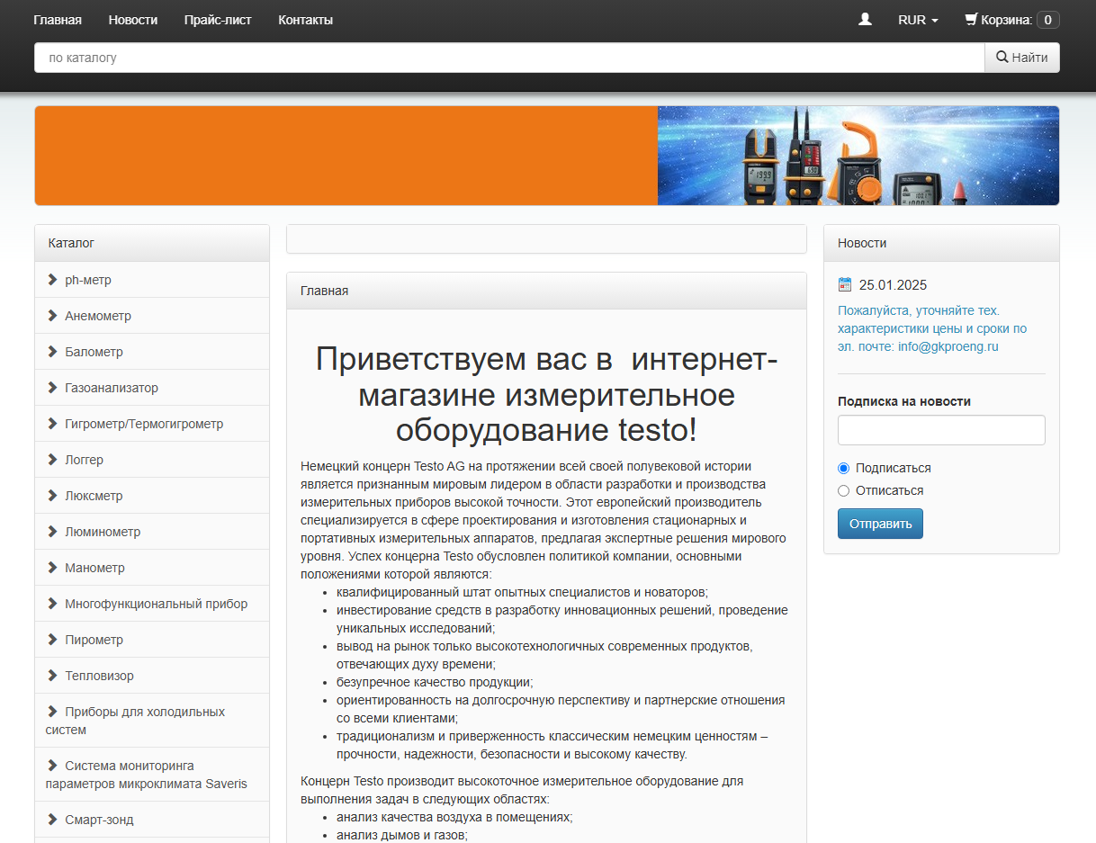Click the catalog search field

509,58
